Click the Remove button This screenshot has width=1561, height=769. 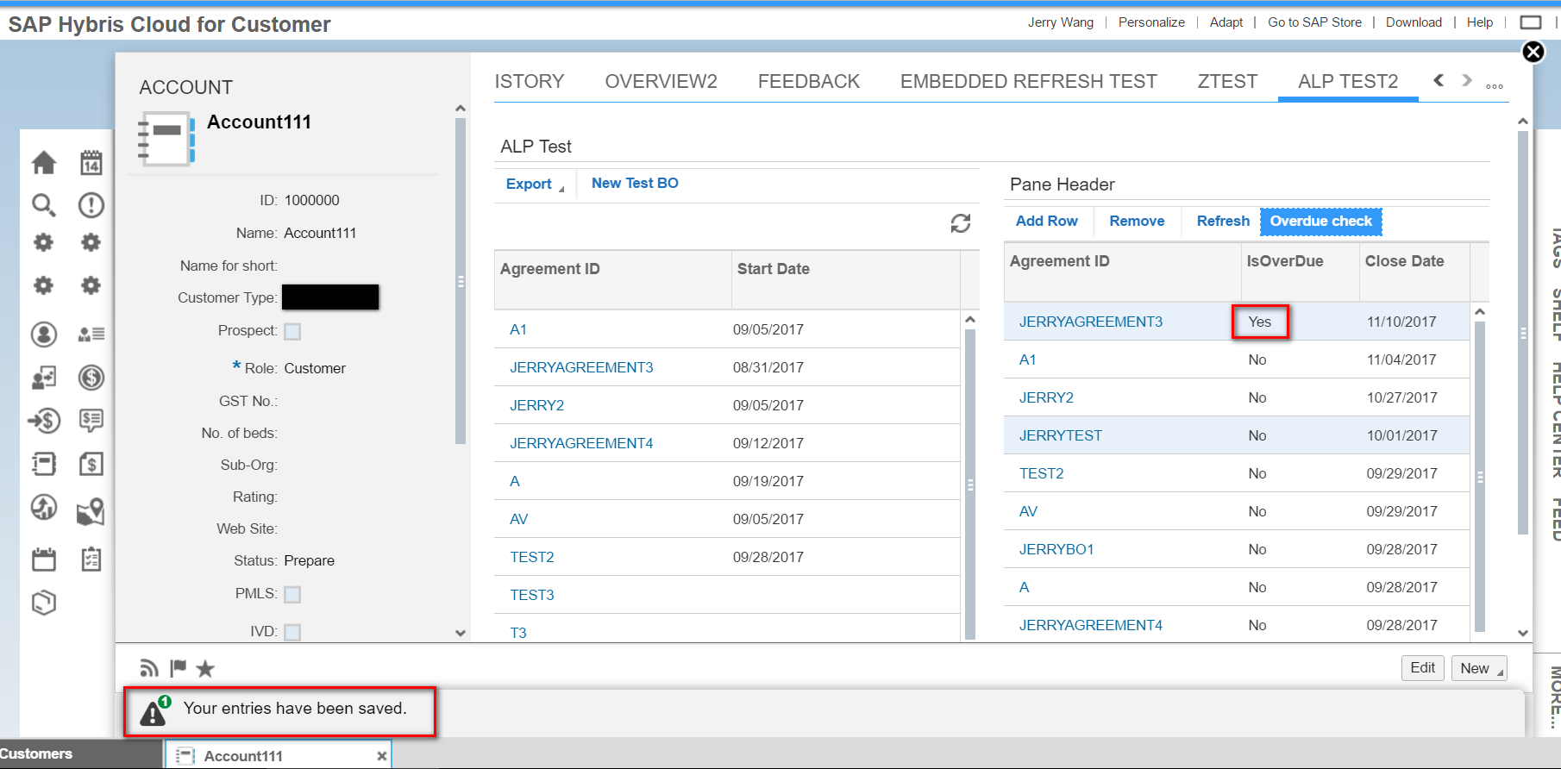click(1137, 221)
